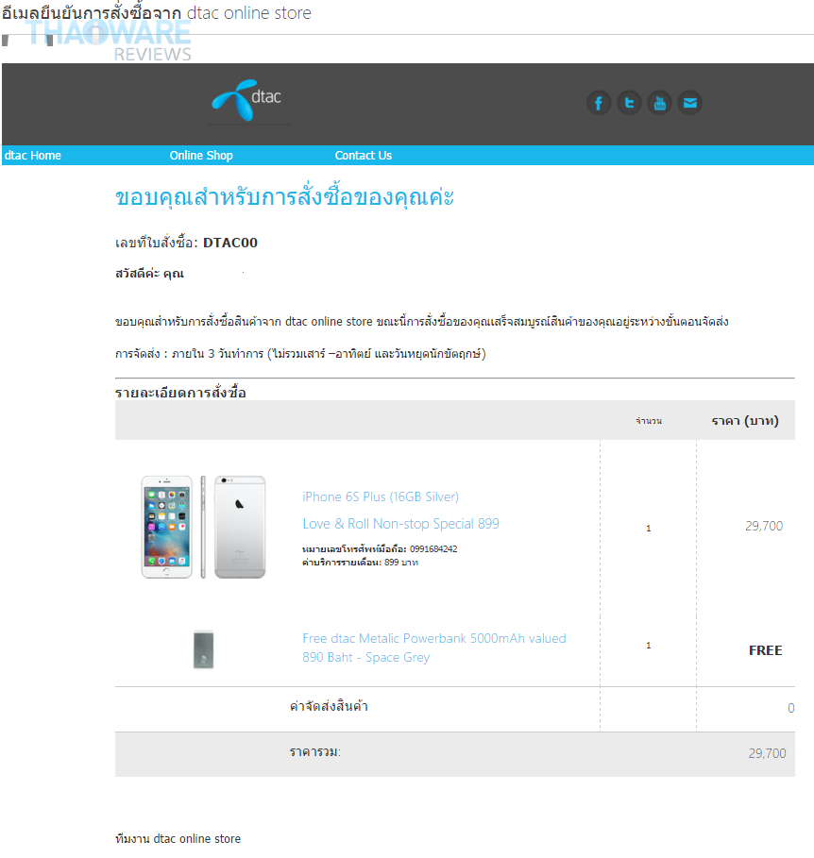Go to Online Shop in the navigation bar
The image size is (814, 858).
pos(201,156)
